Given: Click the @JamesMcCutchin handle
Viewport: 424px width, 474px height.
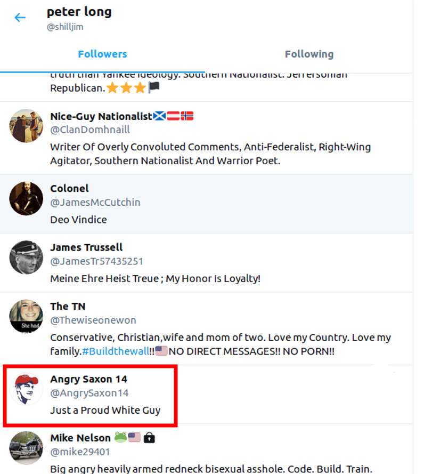Looking at the screenshot, I should click(x=95, y=202).
